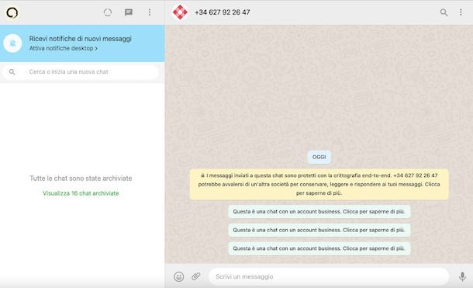Attach a file with paperclip icon

196,276
